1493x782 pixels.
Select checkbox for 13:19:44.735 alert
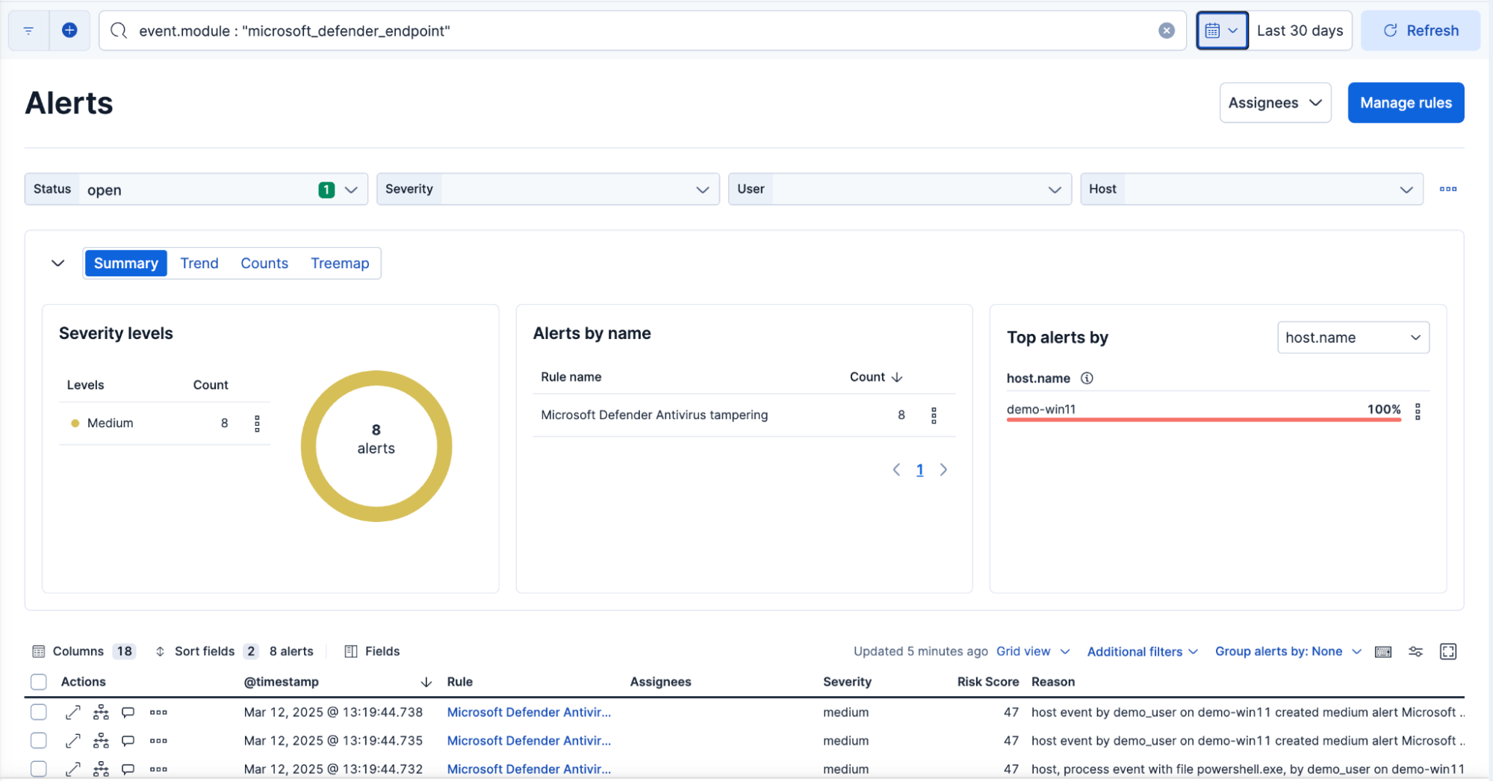pos(39,741)
